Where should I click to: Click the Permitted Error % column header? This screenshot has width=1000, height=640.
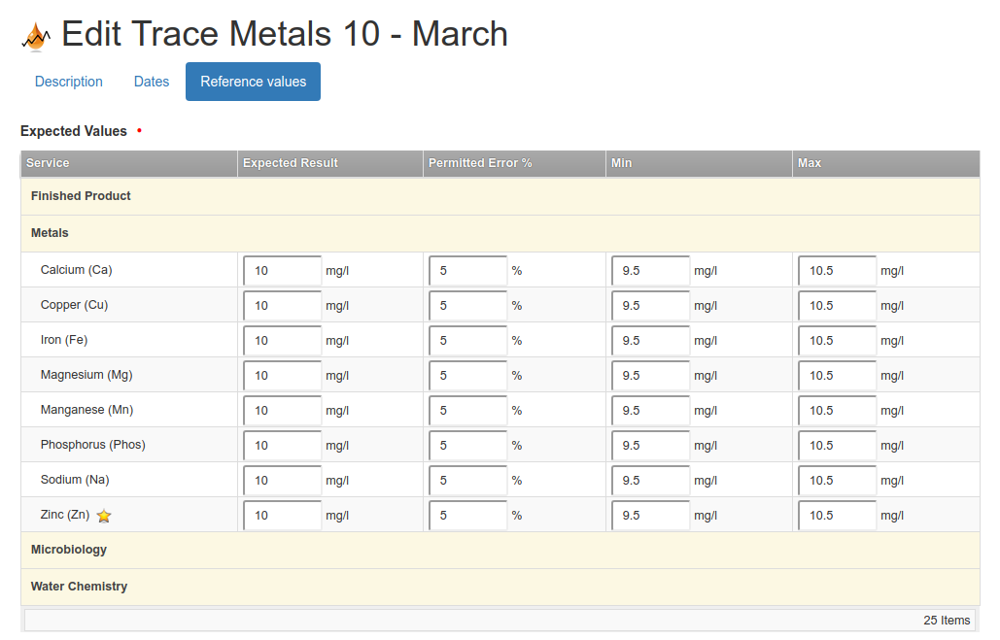point(480,163)
